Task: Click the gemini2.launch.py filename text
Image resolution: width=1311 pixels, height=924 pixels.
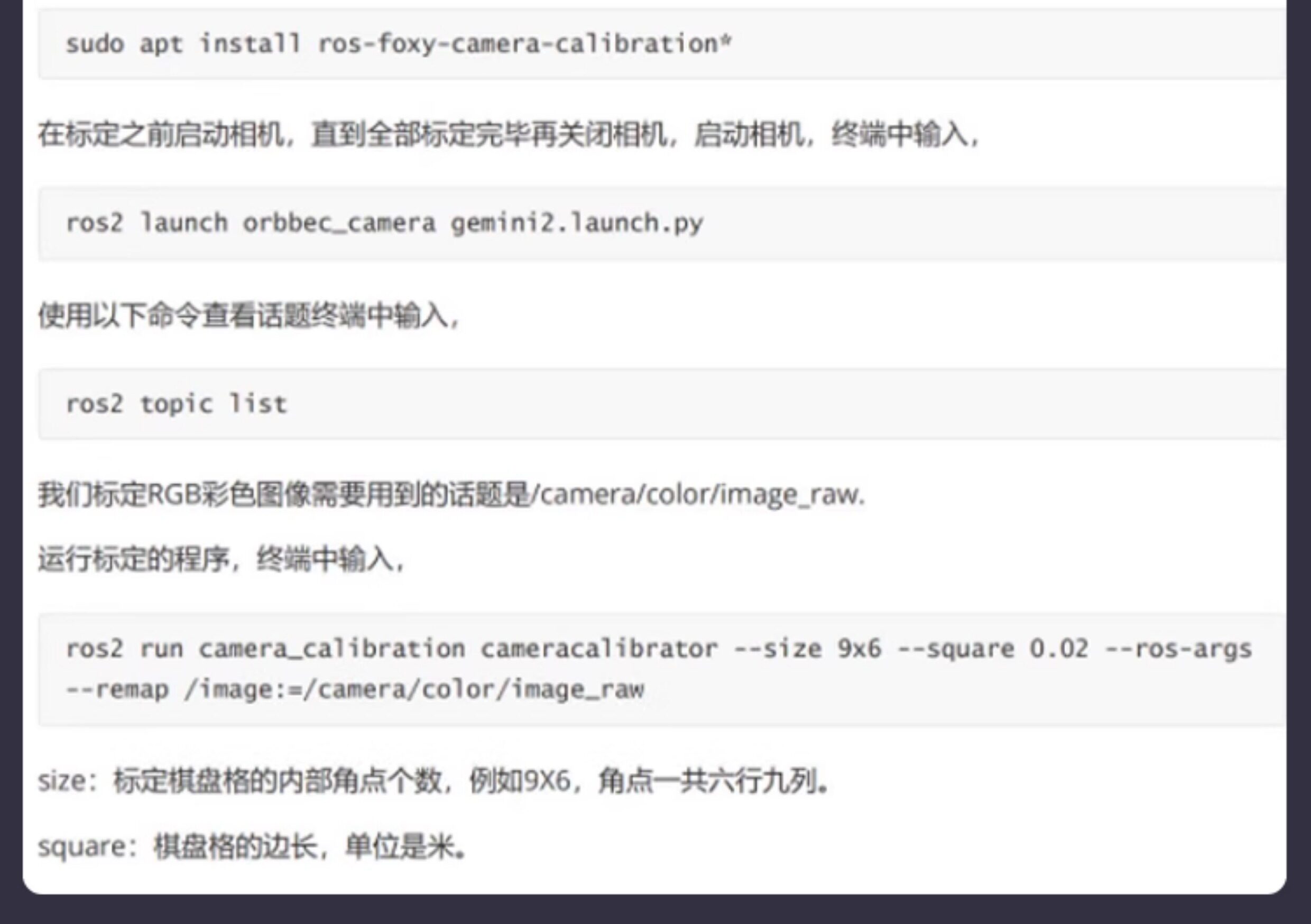Action: coord(577,224)
